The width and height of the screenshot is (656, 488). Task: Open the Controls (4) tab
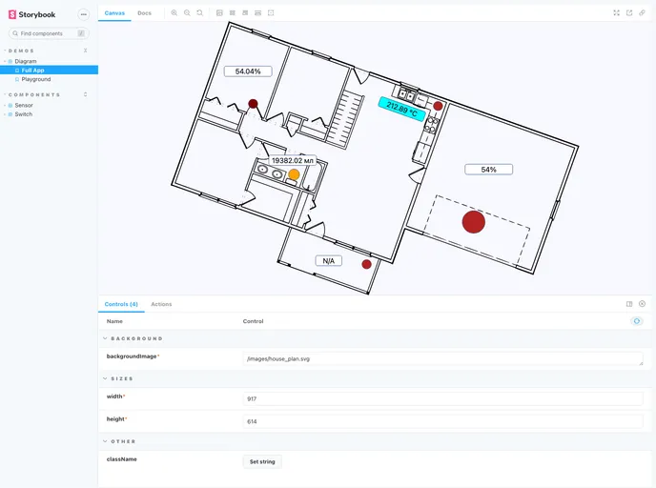pyautogui.click(x=121, y=304)
